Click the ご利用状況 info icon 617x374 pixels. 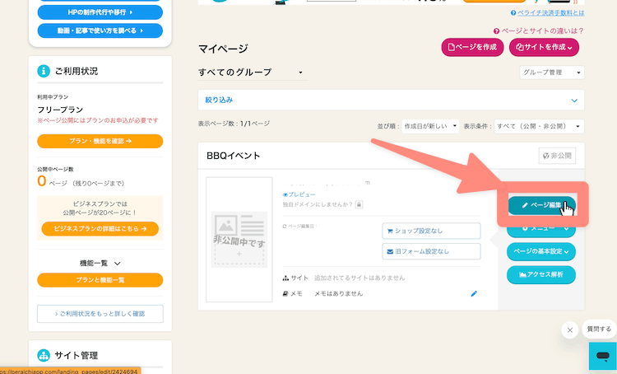pyautogui.click(x=44, y=71)
